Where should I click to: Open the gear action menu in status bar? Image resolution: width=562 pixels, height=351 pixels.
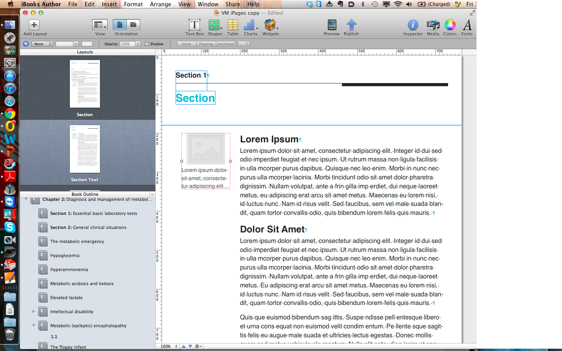[x=198, y=346]
